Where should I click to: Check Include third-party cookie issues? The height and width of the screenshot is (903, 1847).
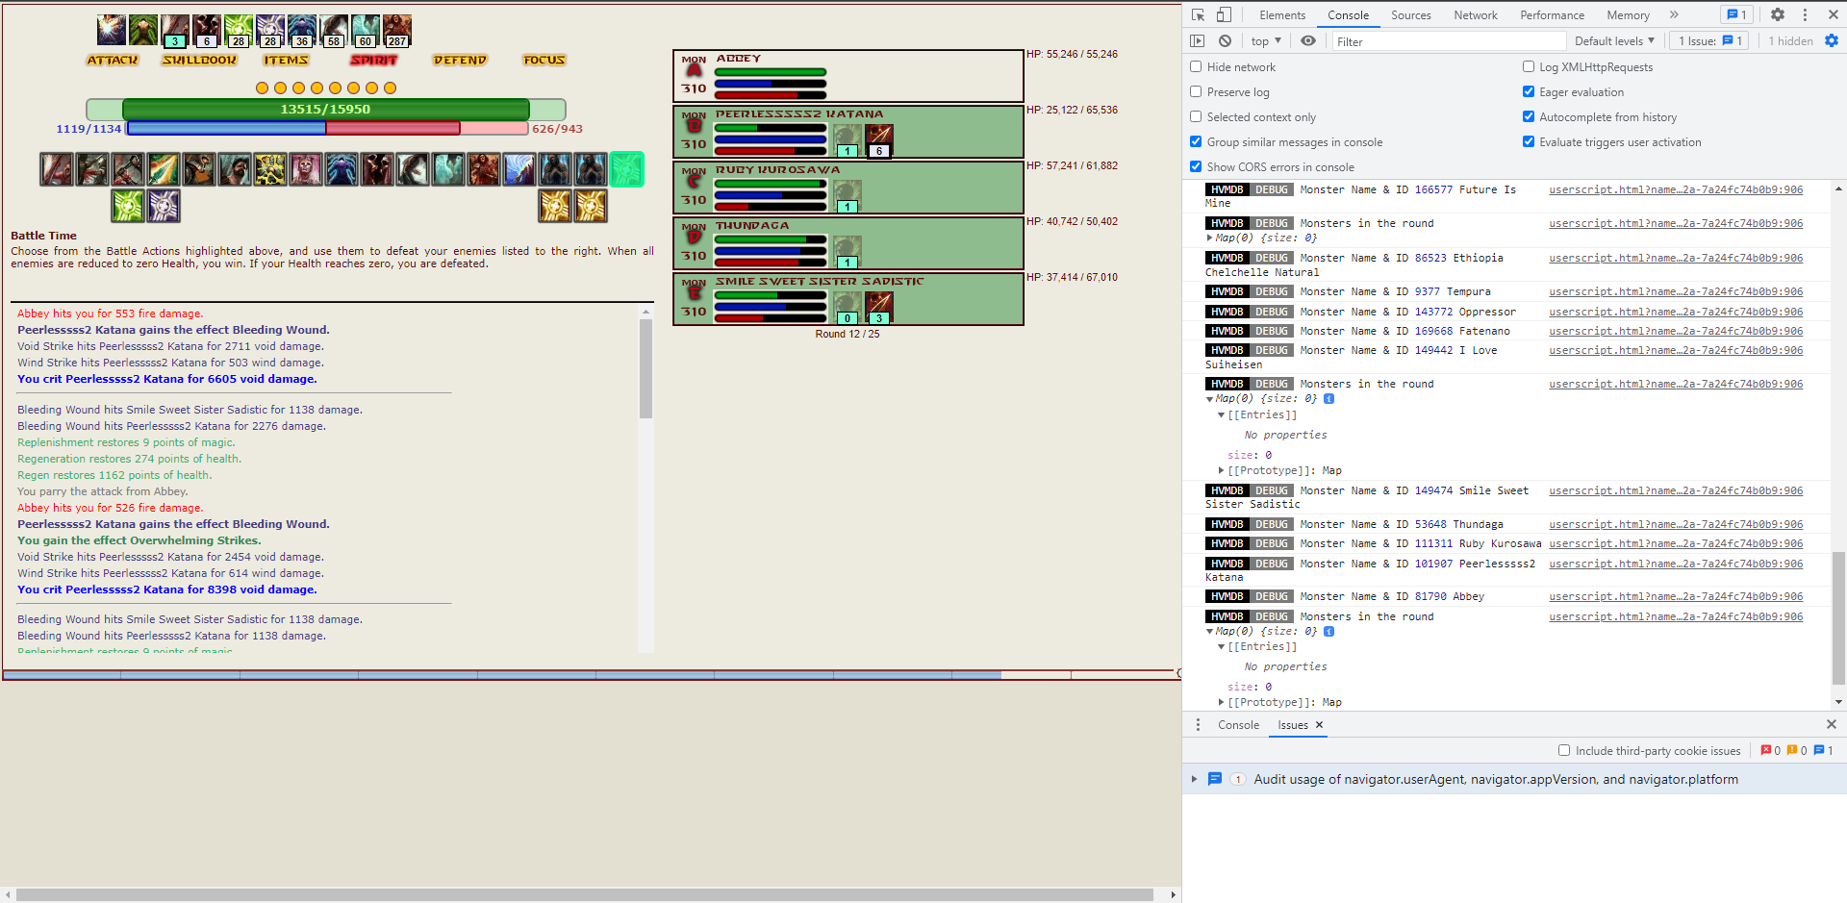1564,750
